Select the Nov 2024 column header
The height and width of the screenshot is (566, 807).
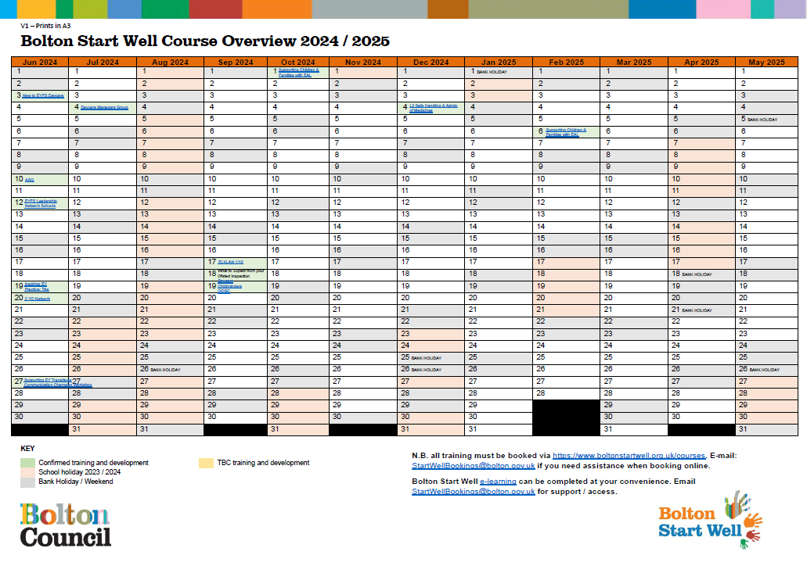click(x=363, y=62)
